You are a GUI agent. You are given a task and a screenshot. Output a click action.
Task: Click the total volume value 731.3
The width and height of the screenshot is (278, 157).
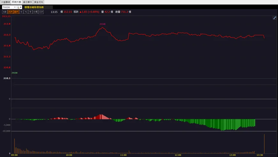point(124,12)
